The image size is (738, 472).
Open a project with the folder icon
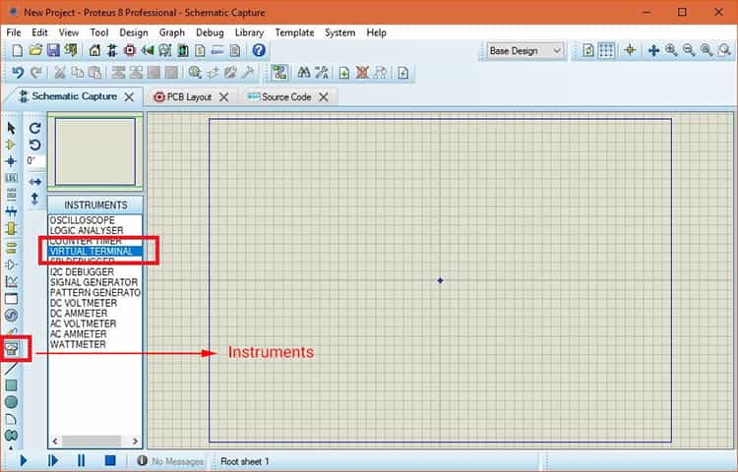(x=35, y=50)
